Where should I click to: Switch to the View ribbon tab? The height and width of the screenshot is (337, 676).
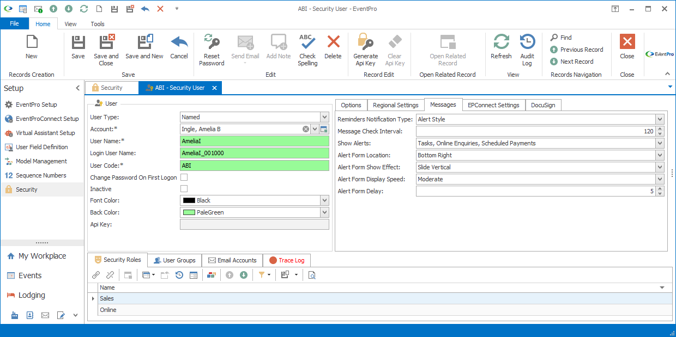point(70,24)
